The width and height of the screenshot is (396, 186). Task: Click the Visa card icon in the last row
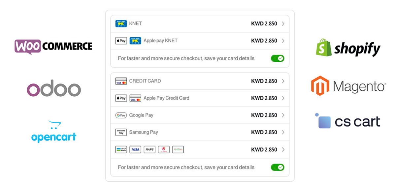tap(135, 150)
